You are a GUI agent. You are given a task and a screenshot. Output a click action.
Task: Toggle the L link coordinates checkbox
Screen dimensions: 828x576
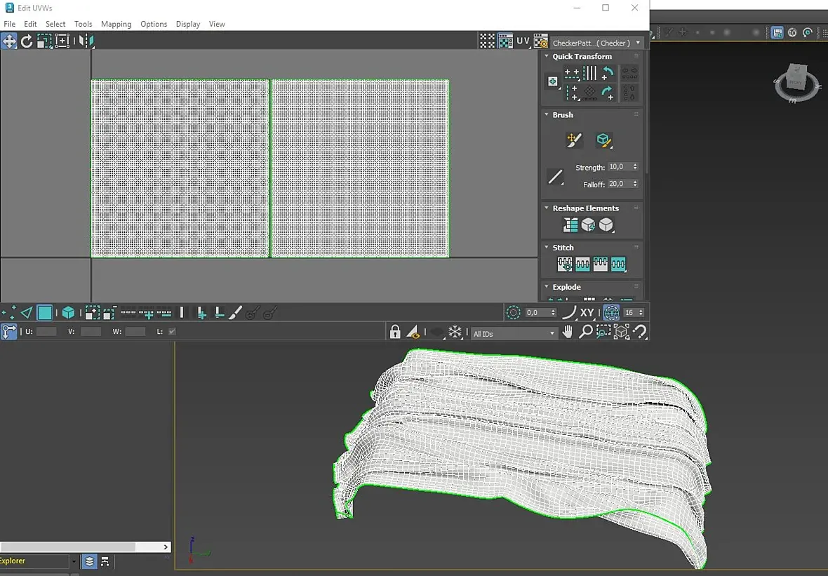(x=173, y=332)
